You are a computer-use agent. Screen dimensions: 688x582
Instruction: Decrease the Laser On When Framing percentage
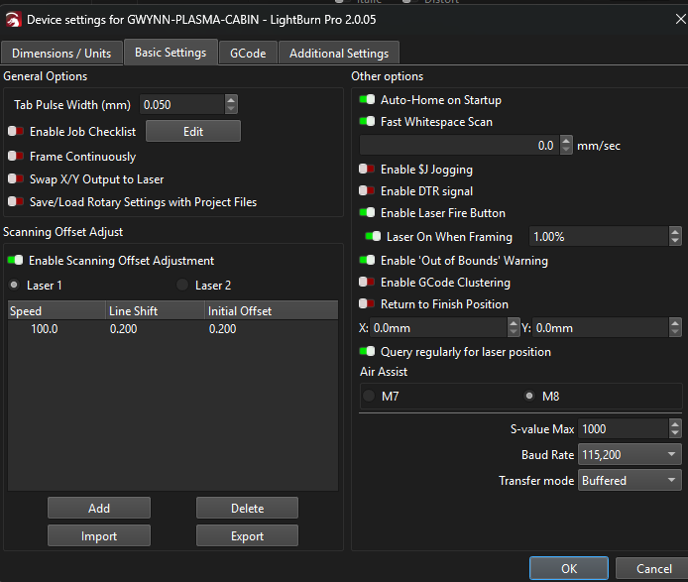[x=675, y=241]
